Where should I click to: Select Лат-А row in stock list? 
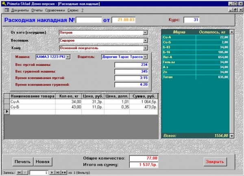pyautogui.click(x=195, y=57)
